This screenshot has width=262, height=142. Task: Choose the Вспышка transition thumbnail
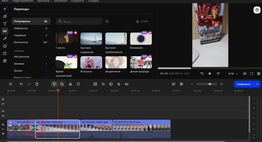coord(91,62)
